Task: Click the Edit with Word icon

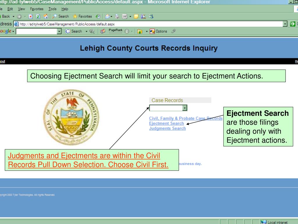Action: point(125,17)
